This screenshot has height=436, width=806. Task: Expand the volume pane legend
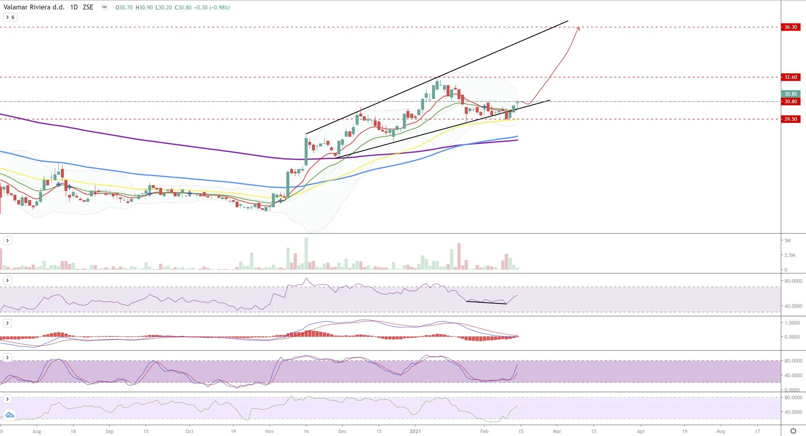pos(8,240)
